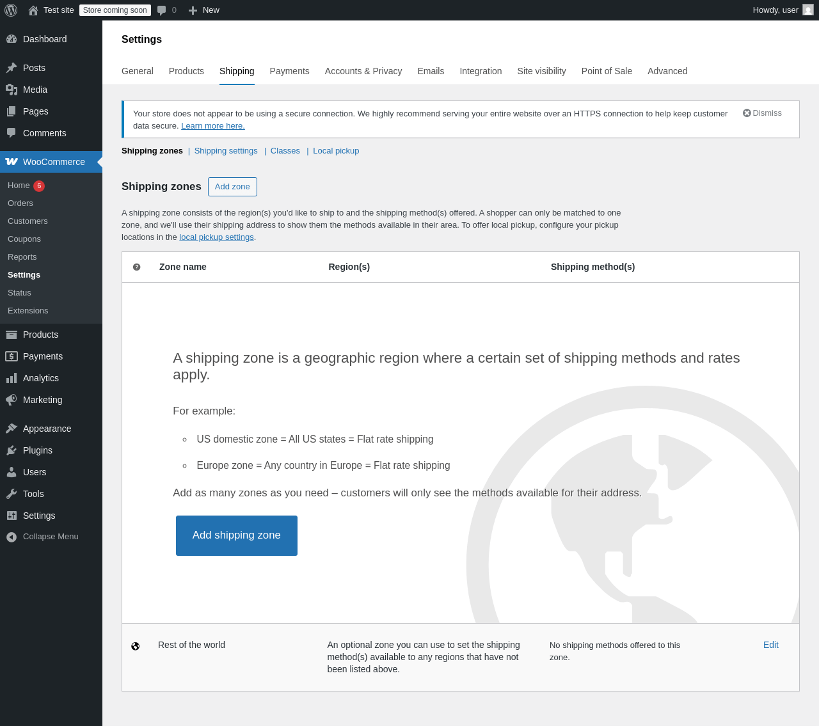Click the Zone name column header

click(x=183, y=267)
